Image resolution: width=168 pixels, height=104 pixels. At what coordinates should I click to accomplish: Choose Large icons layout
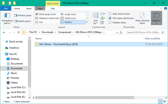click(69, 14)
